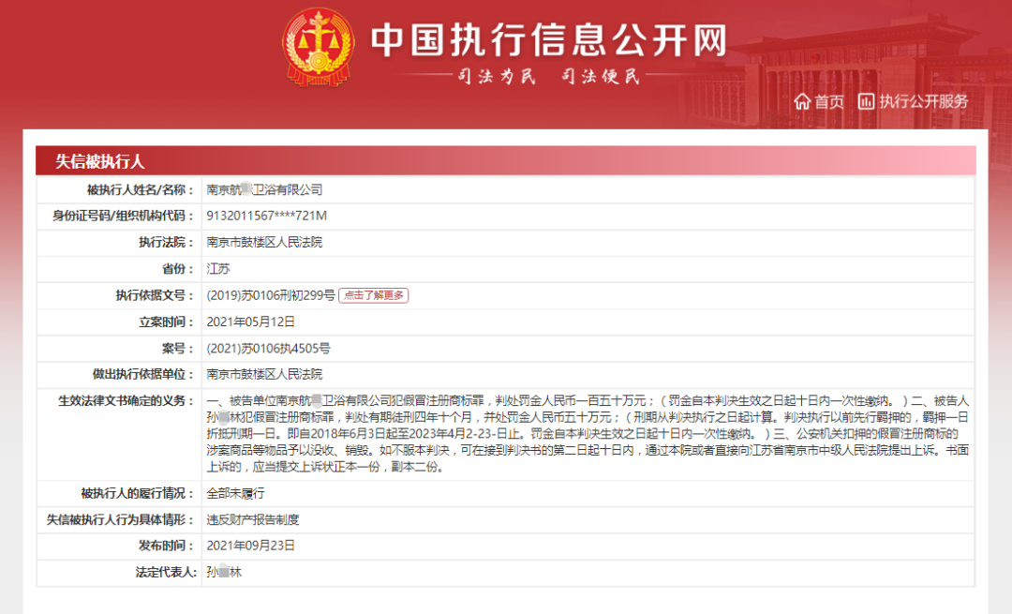Click the 发布时间 label

(x=166, y=547)
